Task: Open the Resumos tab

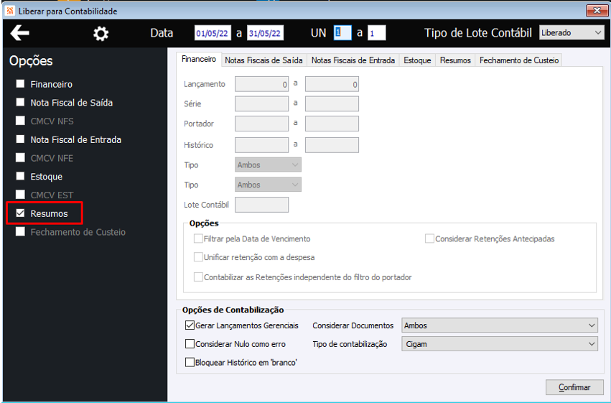Action: [x=455, y=60]
